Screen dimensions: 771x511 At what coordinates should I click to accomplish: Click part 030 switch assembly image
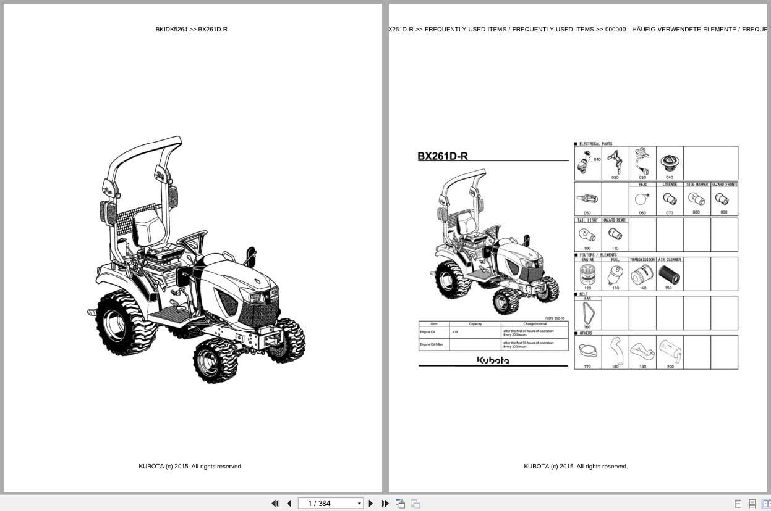click(642, 162)
